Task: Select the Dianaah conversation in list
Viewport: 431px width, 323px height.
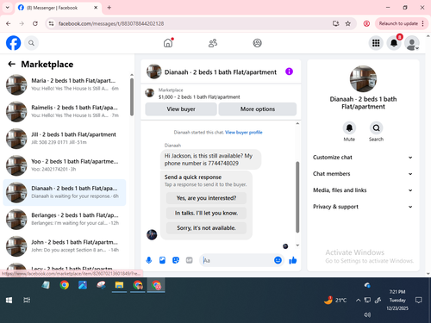Action: pyautogui.click(x=65, y=192)
